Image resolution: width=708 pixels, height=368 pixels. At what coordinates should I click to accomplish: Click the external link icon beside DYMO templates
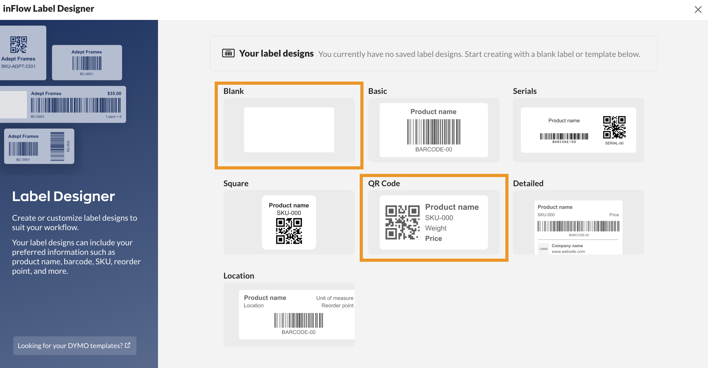[128, 345]
